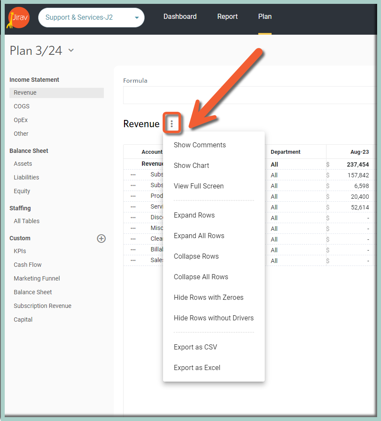Click the plus icon next to Custom

click(101, 239)
